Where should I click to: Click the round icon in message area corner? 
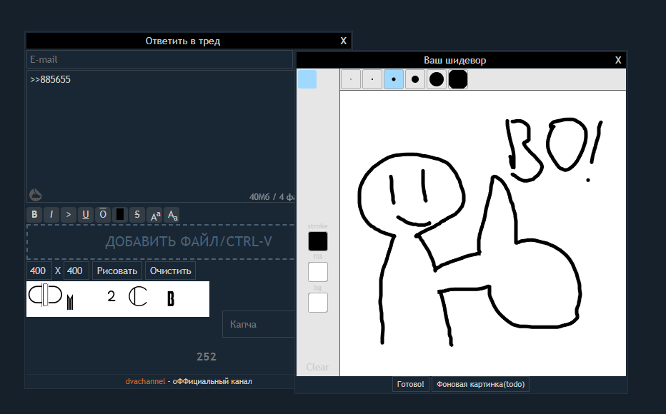[36, 195]
